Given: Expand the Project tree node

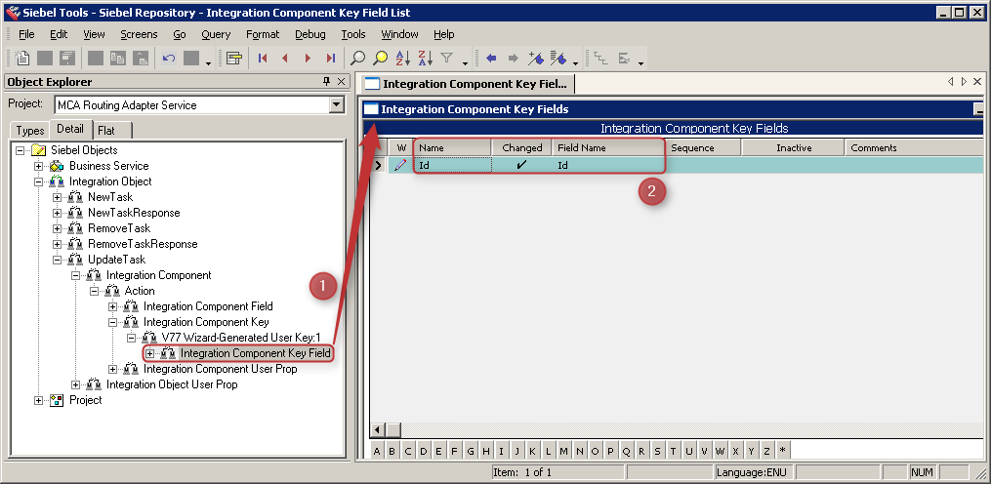Looking at the screenshot, I should click(39, 401).
